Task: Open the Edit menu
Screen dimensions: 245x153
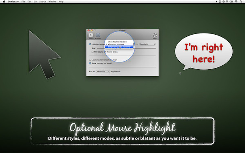Action: [x=29, y=2]
